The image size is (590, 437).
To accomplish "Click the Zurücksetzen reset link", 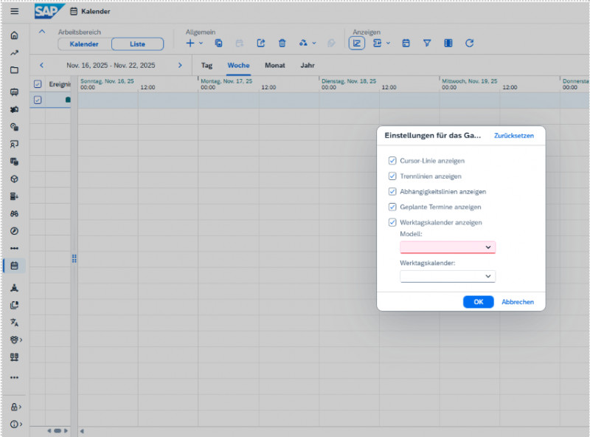I will (x=514, y=136).
